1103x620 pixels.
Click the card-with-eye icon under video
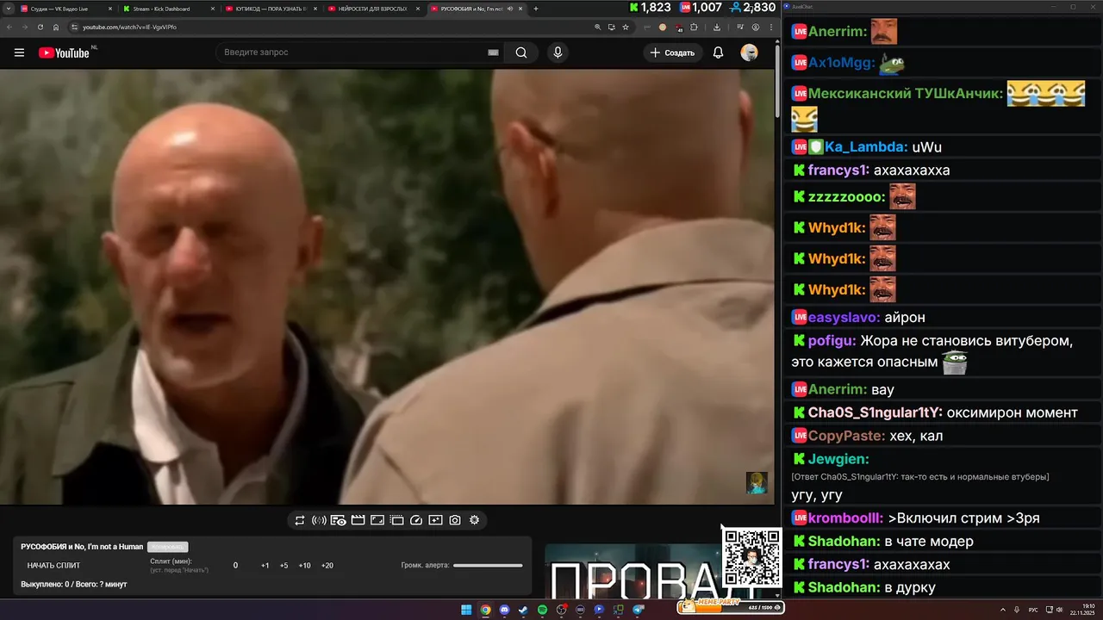pos(339,520)
